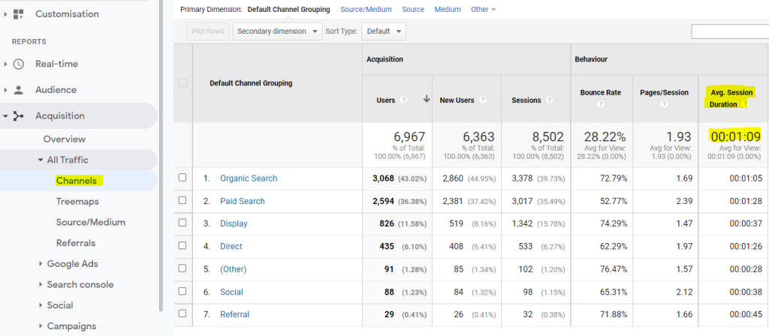Tick the checkbox for Display row
This screenshot has width=769, height=336.
[182, 222]
